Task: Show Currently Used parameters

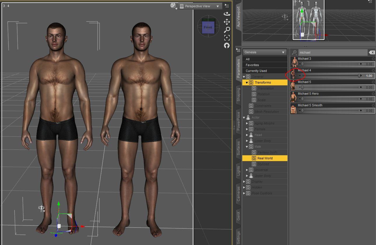Action: tap(265, 71)
